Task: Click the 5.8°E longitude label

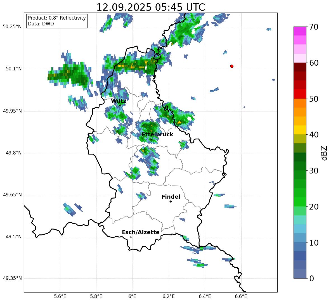Action: click(x=96, y=296)
